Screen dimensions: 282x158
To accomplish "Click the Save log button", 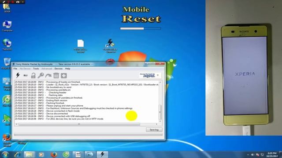I will click(154, 130).
